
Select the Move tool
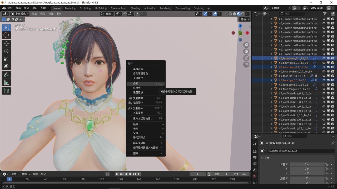pyautogui.click(x=6, y=44)
